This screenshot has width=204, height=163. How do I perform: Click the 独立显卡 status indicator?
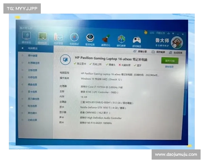[x=80, y=64]
